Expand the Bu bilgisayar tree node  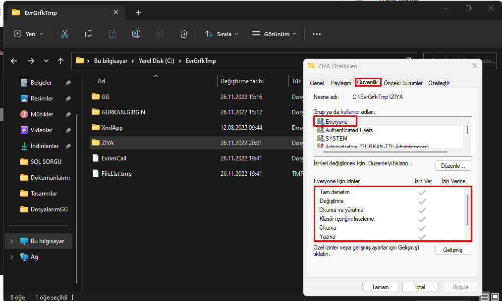point(12,241)
